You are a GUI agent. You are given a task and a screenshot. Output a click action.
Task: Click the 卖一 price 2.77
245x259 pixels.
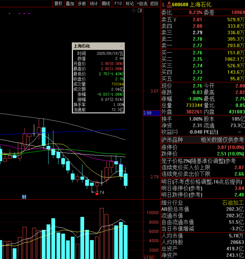(x=197, y=45)
